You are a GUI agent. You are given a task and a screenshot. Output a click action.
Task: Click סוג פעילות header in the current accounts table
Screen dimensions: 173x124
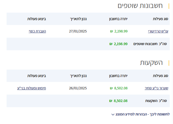tap(160, 19)
